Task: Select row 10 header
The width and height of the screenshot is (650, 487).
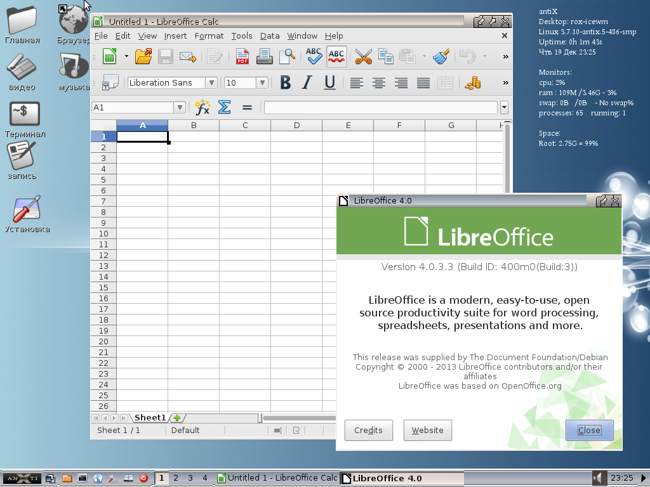Action: coord(103,233)
